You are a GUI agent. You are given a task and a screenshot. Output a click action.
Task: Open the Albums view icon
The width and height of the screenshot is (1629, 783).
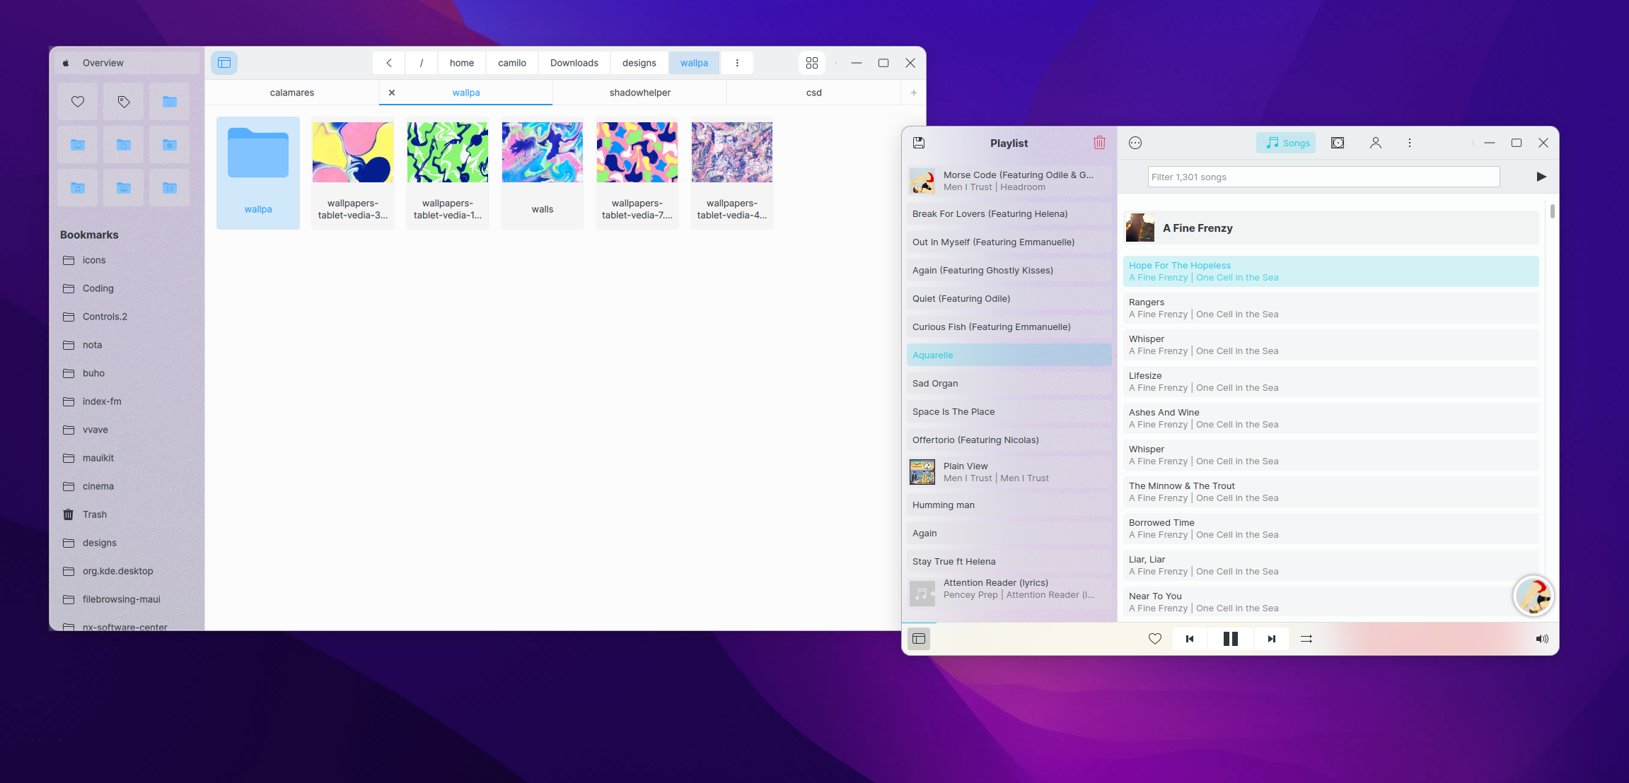(x=1337, y=143)
